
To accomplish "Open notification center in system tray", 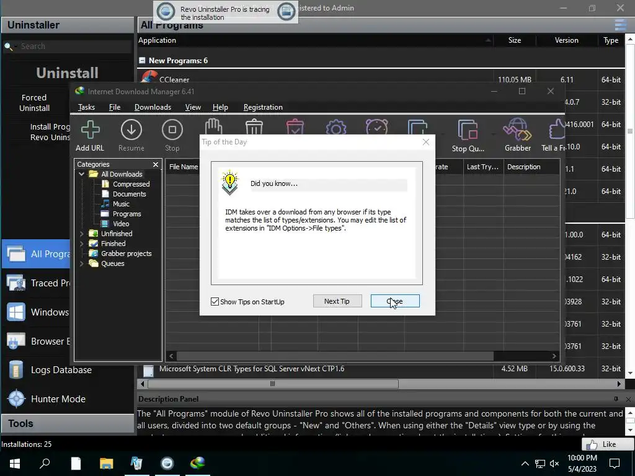I will [615, 464].
